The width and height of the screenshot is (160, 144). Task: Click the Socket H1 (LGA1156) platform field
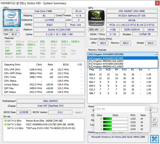pyautogui.click(x=59, y=30)
